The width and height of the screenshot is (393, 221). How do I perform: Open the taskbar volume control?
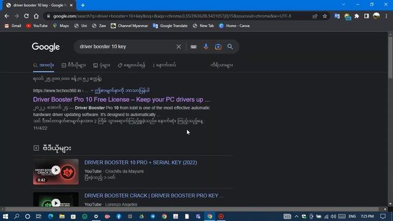[x=333, y=216]
